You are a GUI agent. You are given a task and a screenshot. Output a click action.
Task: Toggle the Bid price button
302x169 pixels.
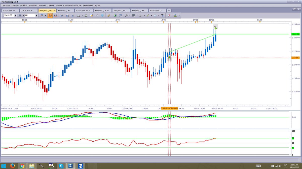[x=50, y=15]
